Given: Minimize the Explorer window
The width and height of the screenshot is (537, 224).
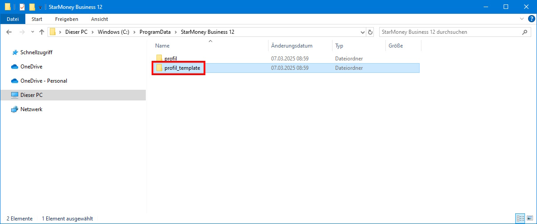Looking at the screenshot, I should (485, 7).
